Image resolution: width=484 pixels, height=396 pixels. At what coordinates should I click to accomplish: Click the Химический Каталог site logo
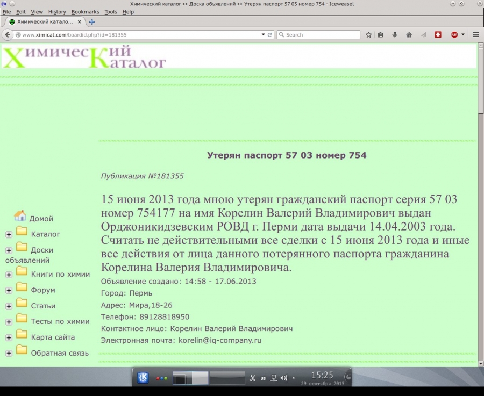coord(85,56)
